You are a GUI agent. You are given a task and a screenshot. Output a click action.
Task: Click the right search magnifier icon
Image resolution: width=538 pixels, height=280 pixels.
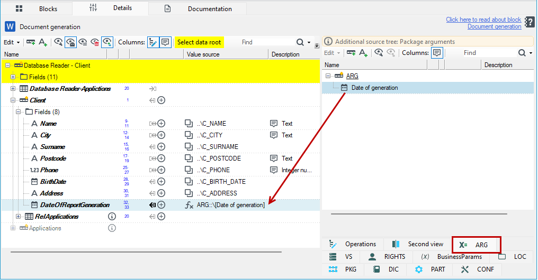pyautogui.click(x=522, y=53)
